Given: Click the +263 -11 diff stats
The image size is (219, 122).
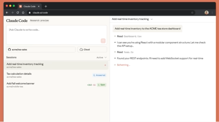Looking at the screenshot, I should pos(91,85).
